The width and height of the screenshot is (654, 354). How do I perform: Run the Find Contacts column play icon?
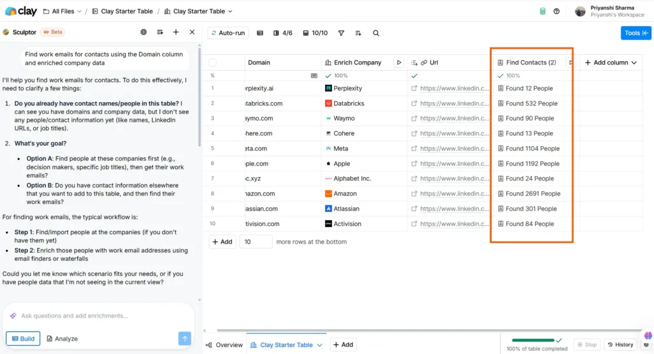click(x=570, y=63)
